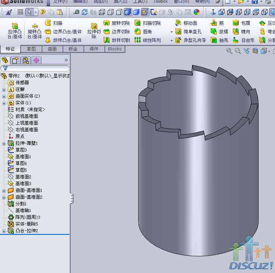Expand the 曲面-基准面1 feature
This screenshot has height=273, width=275.
tap(4, 191)
